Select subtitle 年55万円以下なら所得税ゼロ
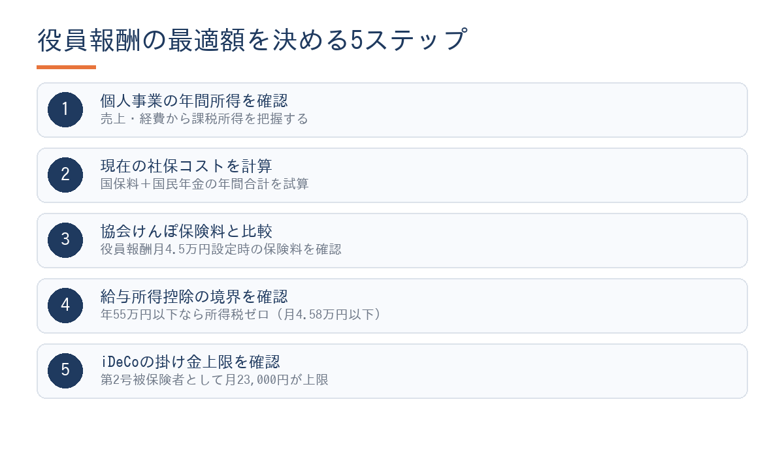The image size is (784, 457). (185, 315)
